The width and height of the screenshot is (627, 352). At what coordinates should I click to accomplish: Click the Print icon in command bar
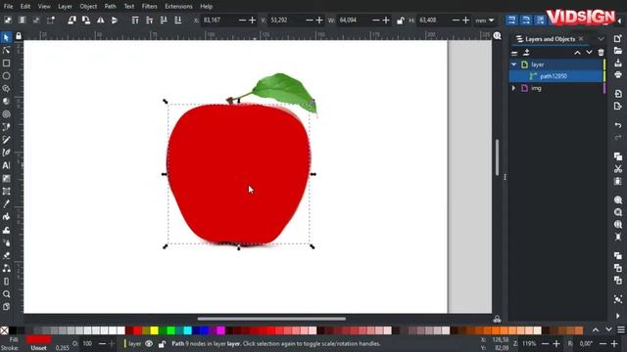coord(618,74)
